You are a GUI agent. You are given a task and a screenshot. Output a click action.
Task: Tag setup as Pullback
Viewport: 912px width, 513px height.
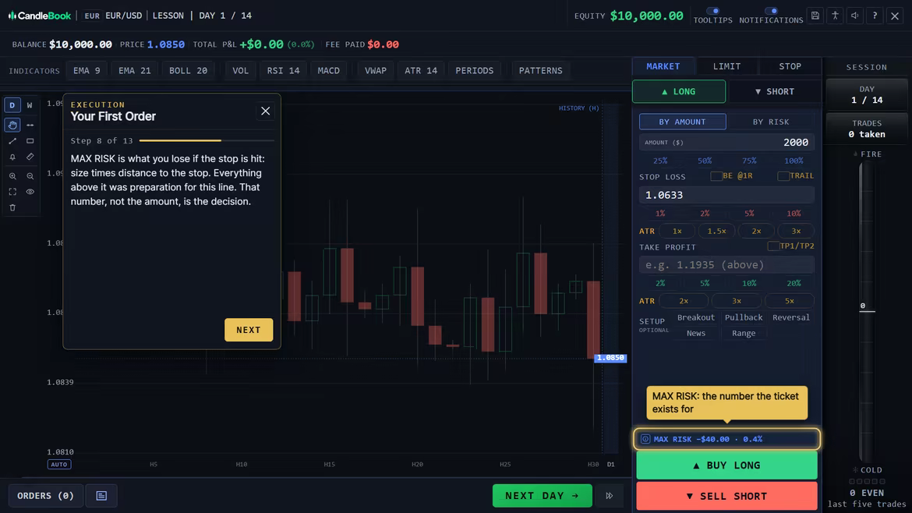[x=744, y=317]
